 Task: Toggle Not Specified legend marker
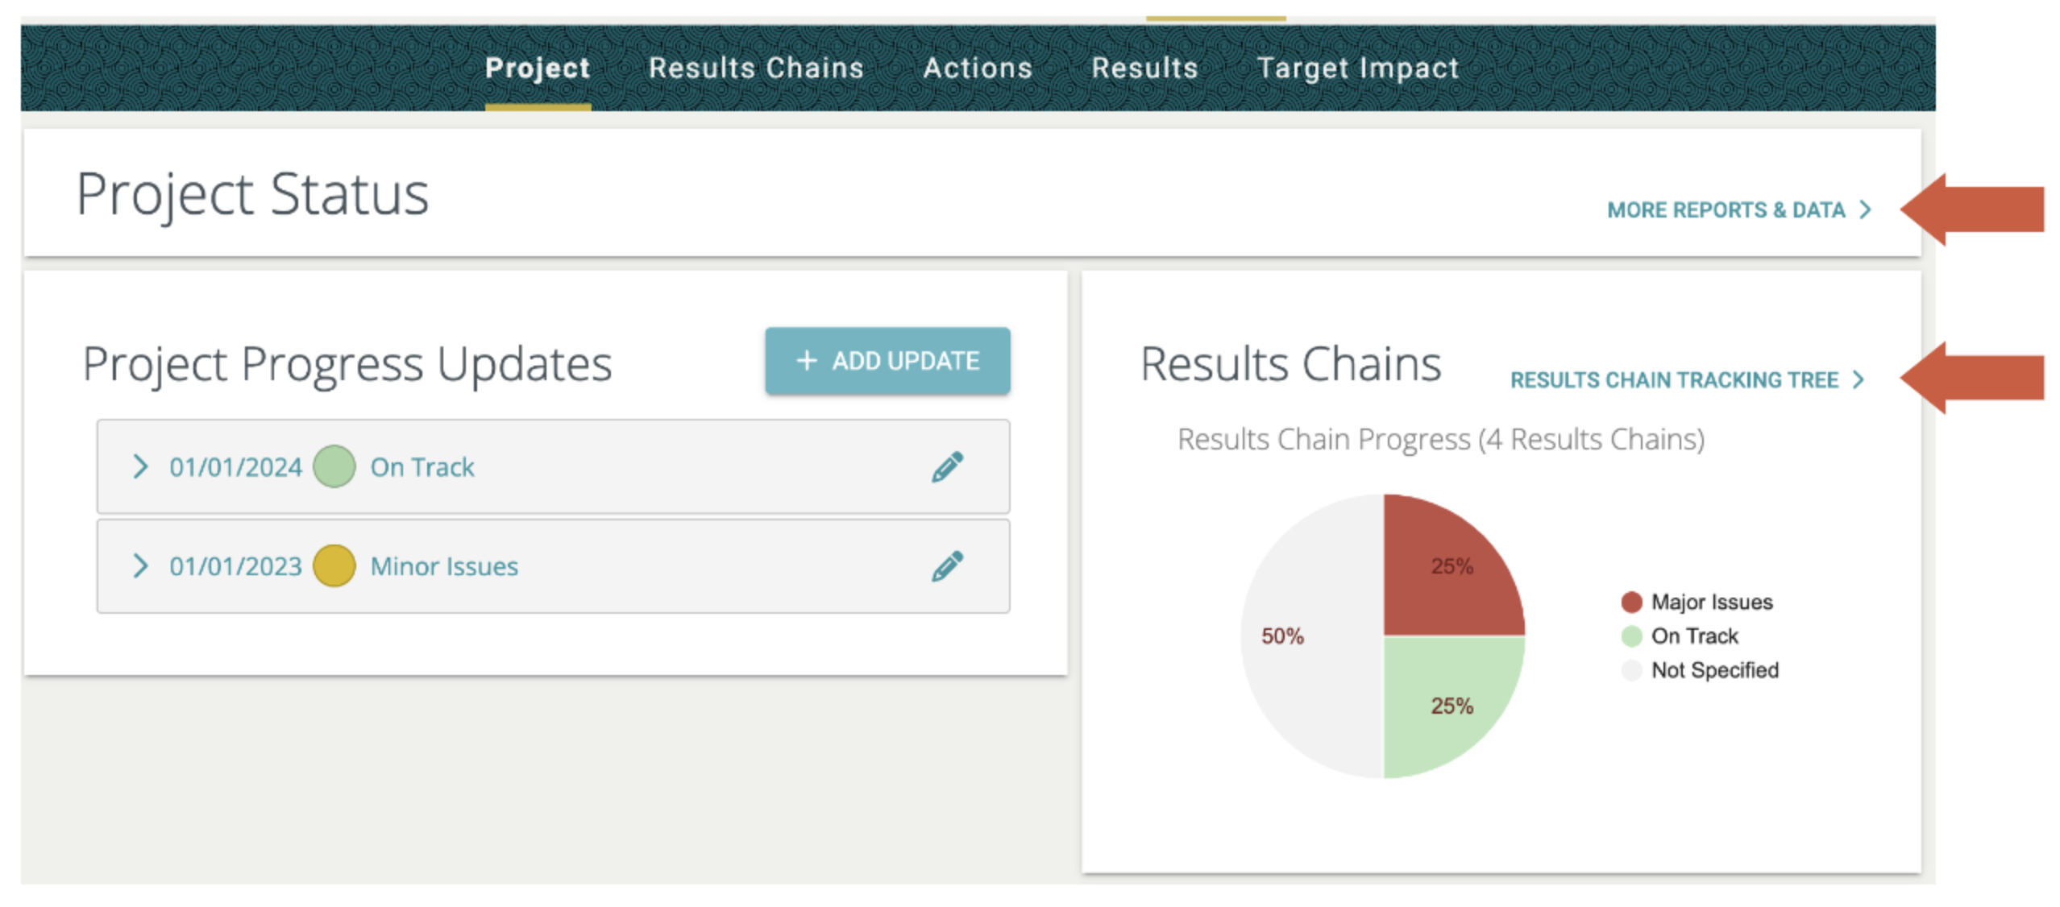(x=1631, y=669)
